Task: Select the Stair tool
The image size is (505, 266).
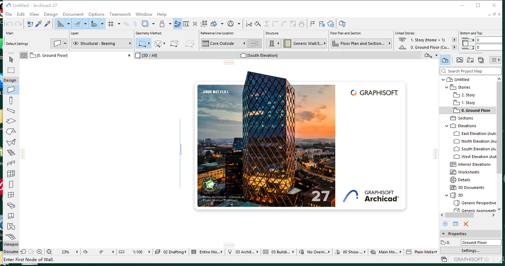Action: click(x=11, y=153)
